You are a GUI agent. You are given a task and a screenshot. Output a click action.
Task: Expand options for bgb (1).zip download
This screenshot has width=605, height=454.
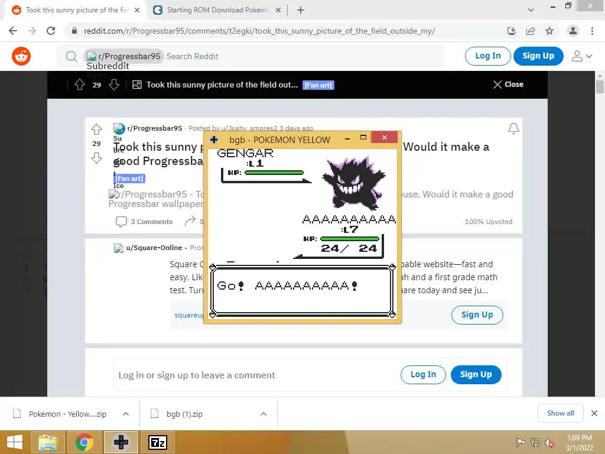(x=264, y=414)
